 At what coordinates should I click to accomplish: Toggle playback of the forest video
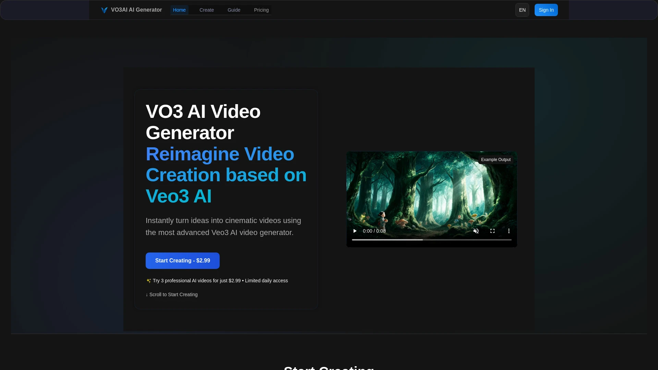(x=354, y=231)
